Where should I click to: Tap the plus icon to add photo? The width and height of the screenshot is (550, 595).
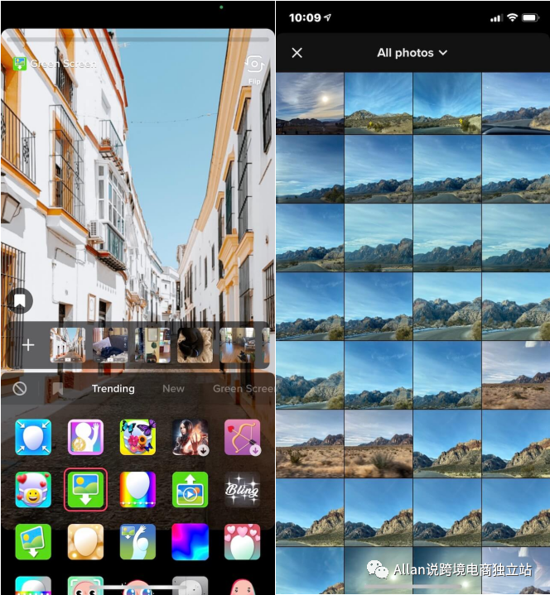28,345
